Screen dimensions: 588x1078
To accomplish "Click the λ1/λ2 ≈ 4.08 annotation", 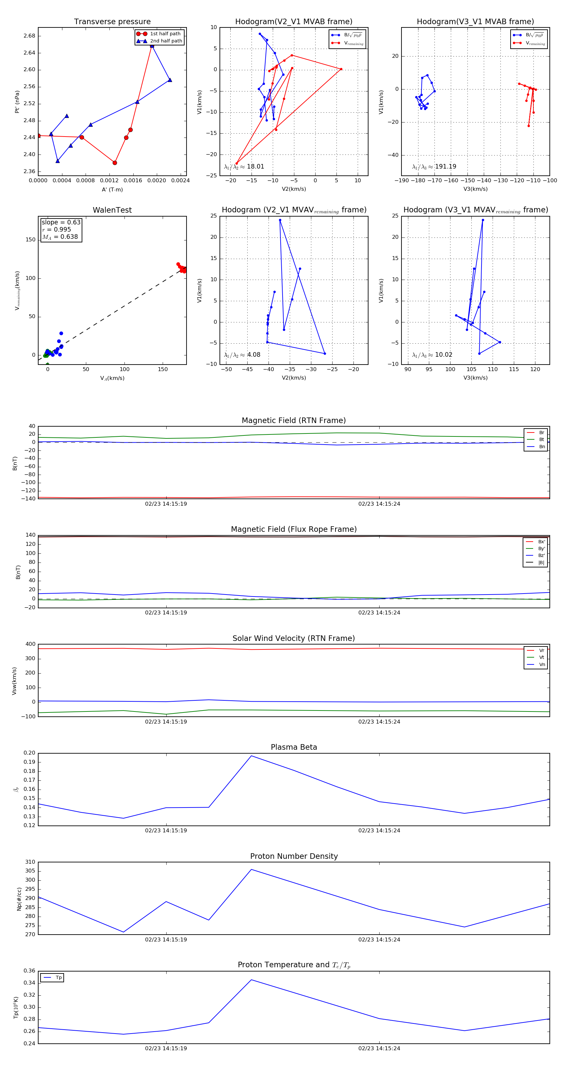I will [242, 355].
